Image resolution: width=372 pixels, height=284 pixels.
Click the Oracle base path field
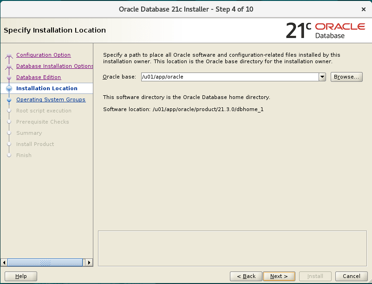click(x=230, y=77)
